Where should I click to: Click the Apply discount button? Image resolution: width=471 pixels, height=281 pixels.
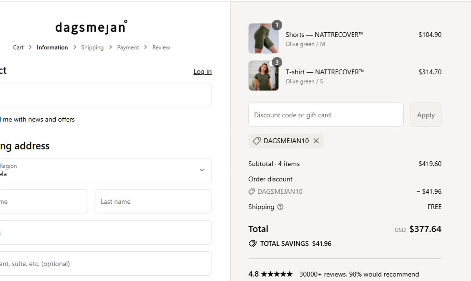tap(426, 115)
